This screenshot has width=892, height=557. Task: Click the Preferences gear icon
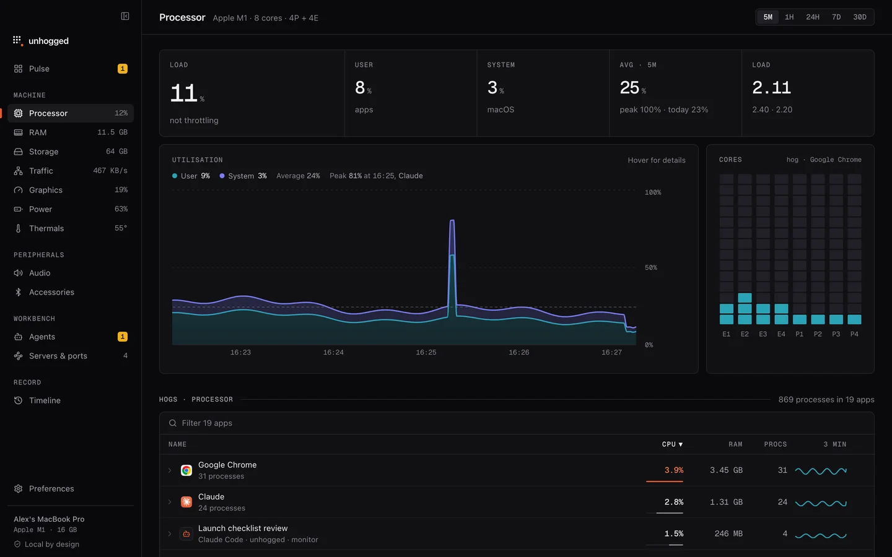[x=18, y=488]
